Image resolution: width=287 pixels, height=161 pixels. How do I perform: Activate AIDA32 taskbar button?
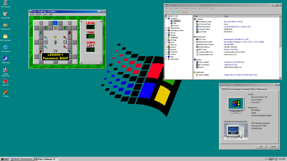22,159
